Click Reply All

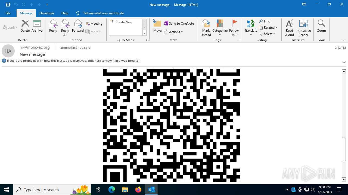pos(65,28)
